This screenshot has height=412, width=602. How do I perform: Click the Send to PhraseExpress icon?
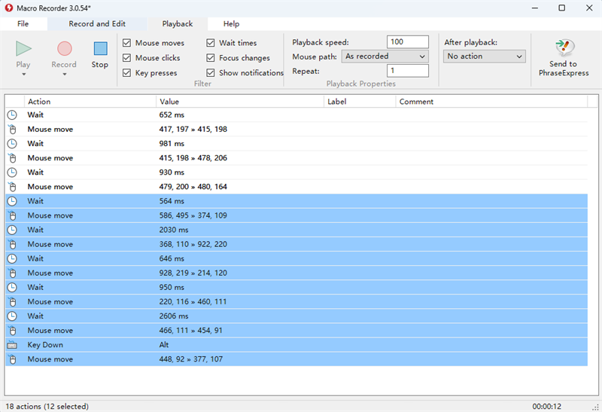coord(564,47)
